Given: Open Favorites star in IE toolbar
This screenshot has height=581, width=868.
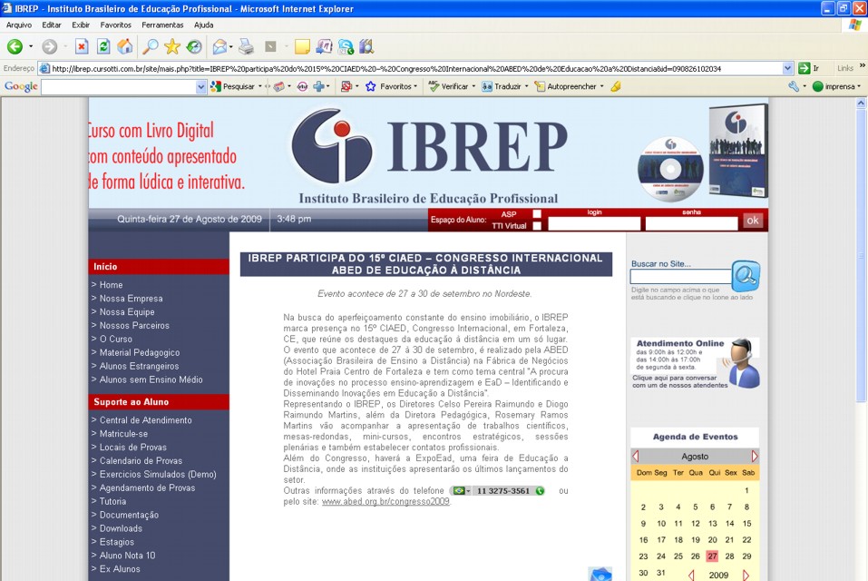Looking at the screenshot, I should (172, 47).
